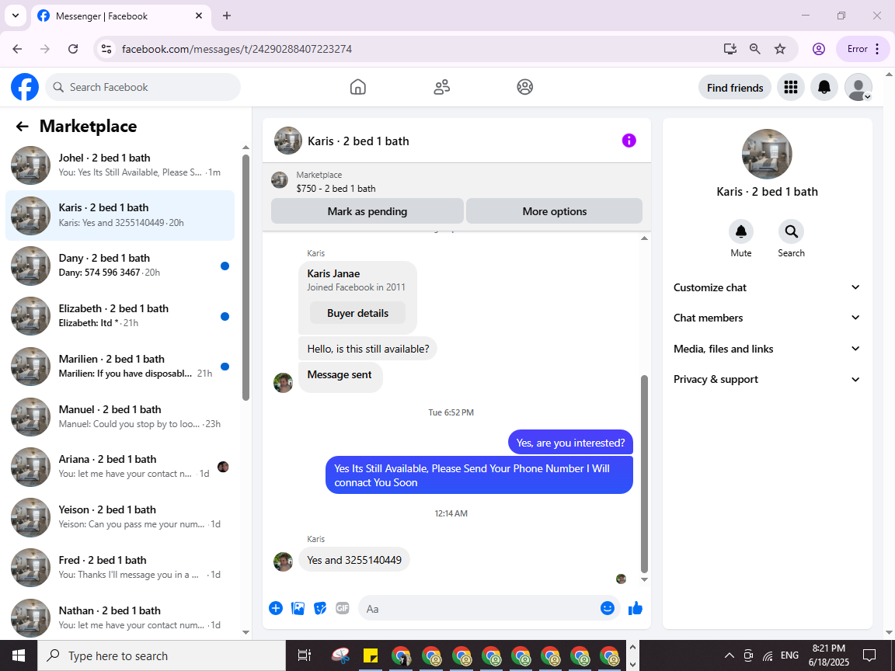This screenshot has height=671, width=895.
Task: Open Chrome tab search dropdown
Action: pyautogui.click(x=16, y=16)
